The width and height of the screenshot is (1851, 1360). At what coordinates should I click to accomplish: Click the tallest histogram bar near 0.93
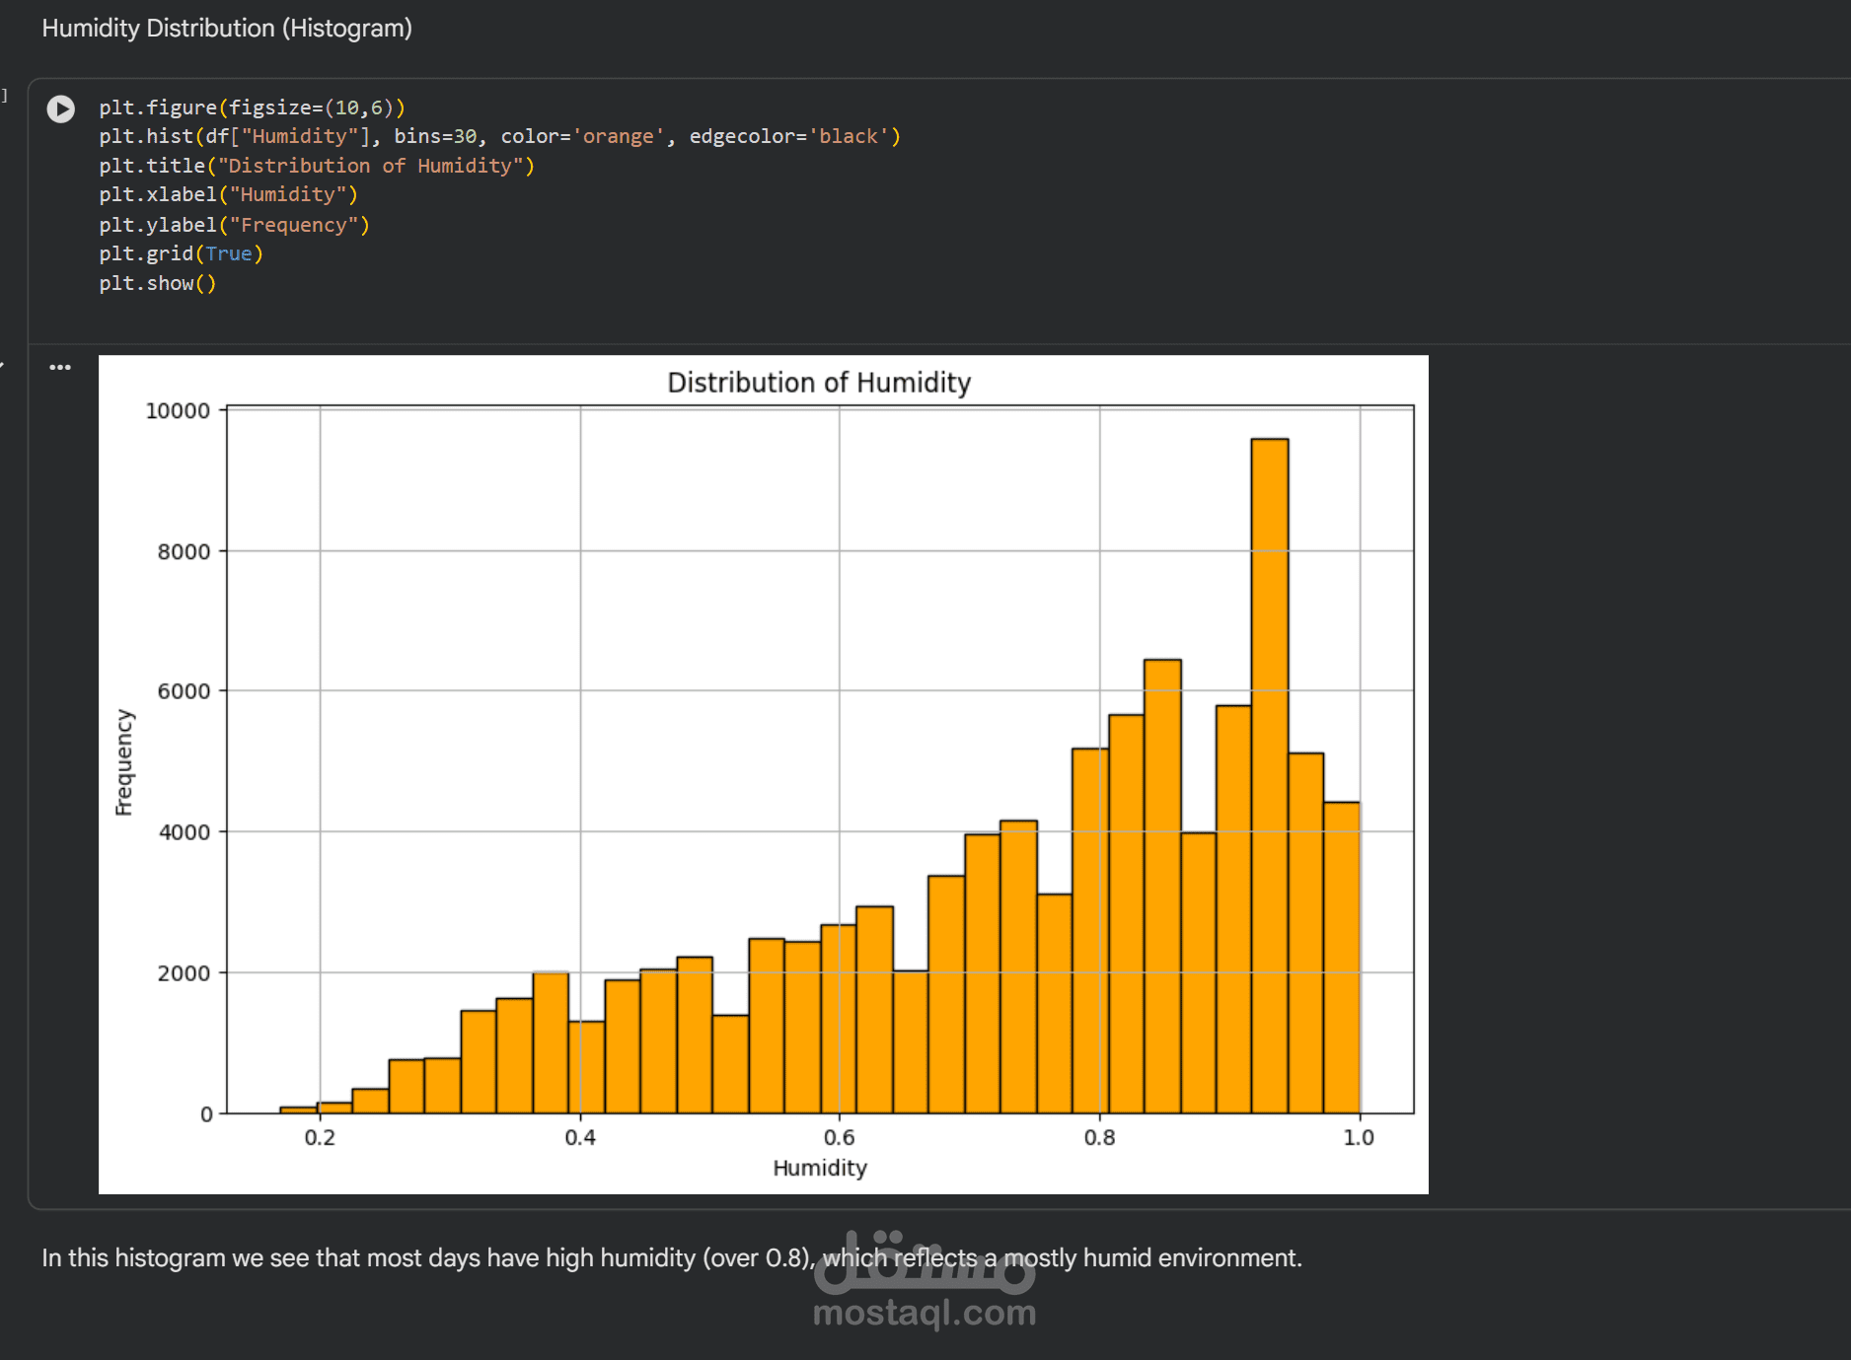coord(1270,776)
